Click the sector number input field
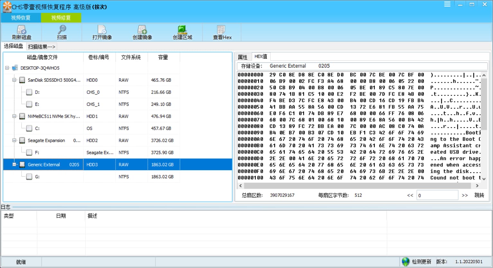The width and height of the screenshot is (493, 268). [437, 195]
